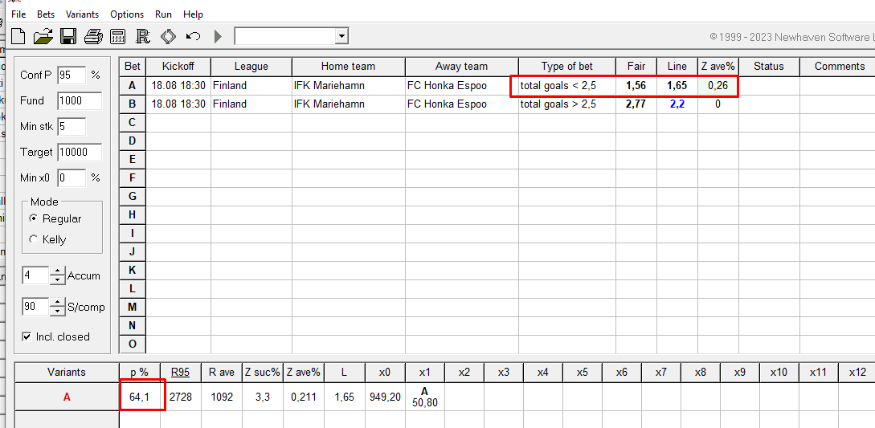This screenshot has height=428, width=875.
Task: Click the Fair value 1,56 cell
Action: (x=636, y=86)
